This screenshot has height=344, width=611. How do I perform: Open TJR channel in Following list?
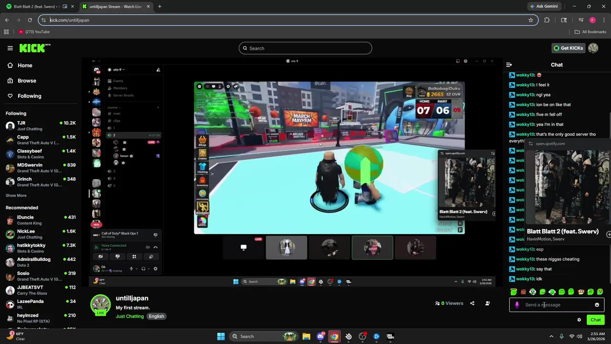pos(41,126)
